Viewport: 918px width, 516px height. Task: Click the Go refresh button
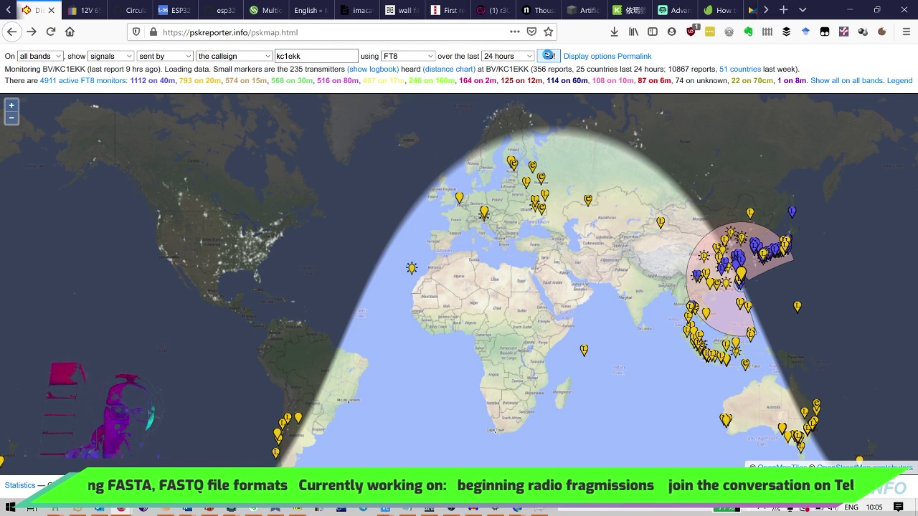coord(549,56)
